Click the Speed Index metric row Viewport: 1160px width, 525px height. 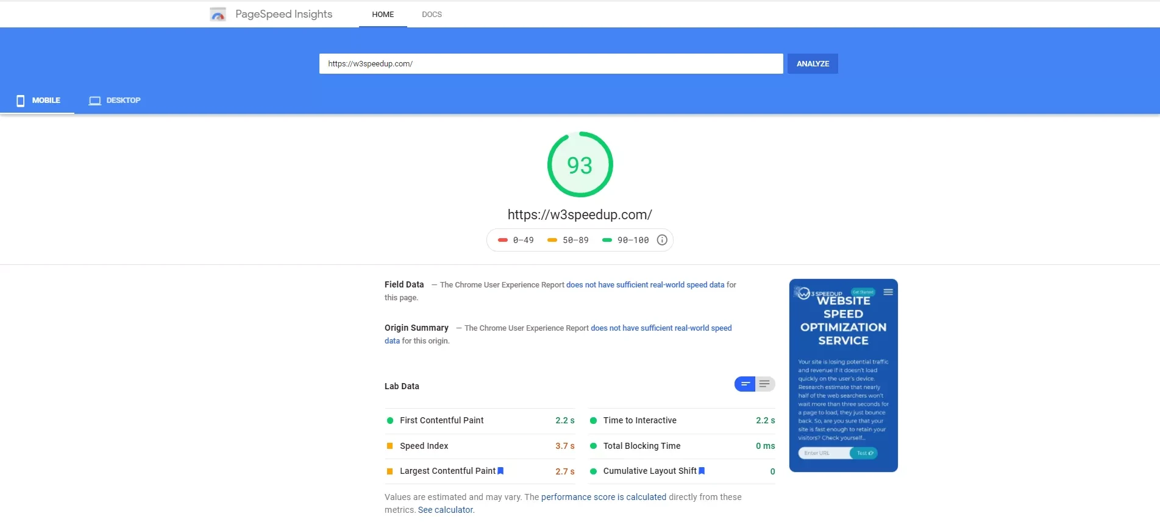480,446
